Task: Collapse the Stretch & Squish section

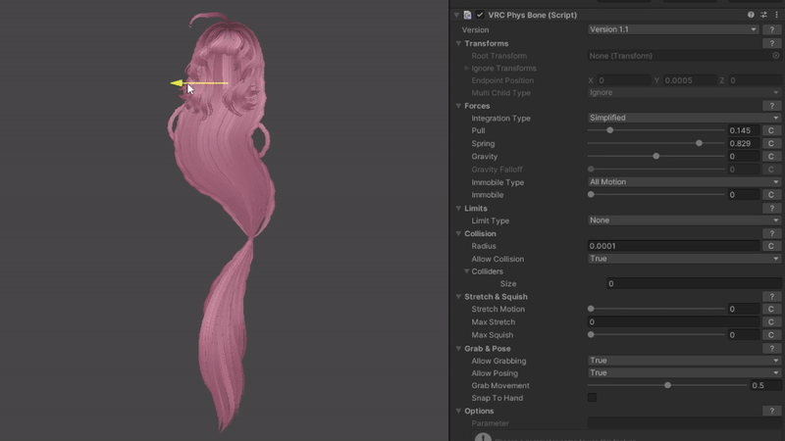Action: click(458, 297)
